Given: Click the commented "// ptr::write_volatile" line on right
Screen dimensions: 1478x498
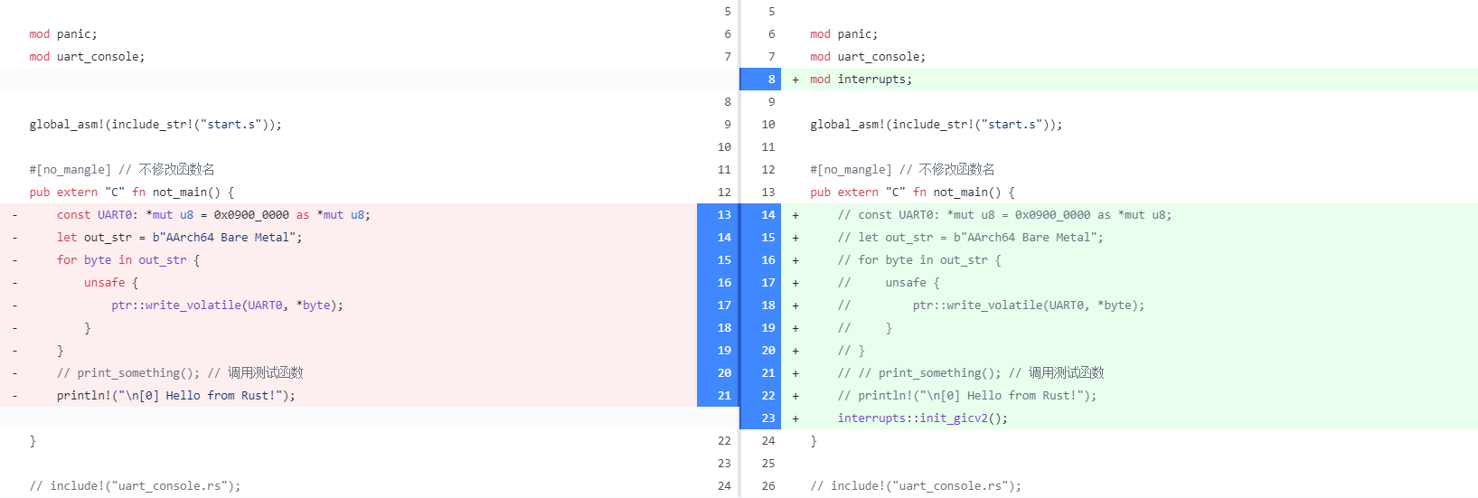Looking at the screenshot, I should click(991, 305).
